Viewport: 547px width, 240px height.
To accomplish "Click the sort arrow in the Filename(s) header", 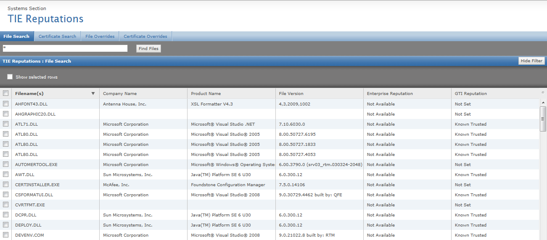I will [93, 94].
